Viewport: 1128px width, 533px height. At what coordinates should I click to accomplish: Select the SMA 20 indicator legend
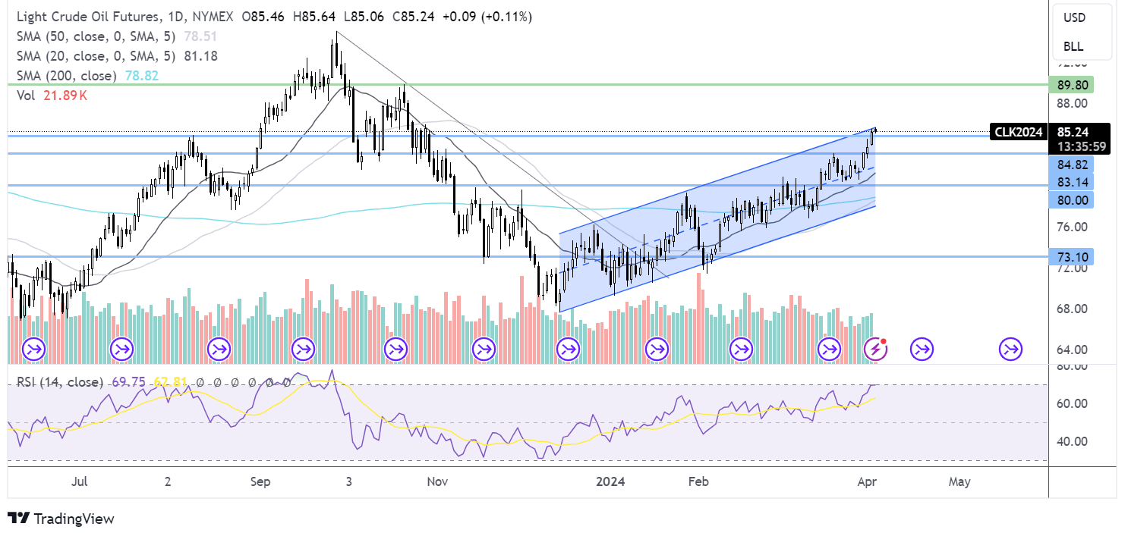pos(96,55)
